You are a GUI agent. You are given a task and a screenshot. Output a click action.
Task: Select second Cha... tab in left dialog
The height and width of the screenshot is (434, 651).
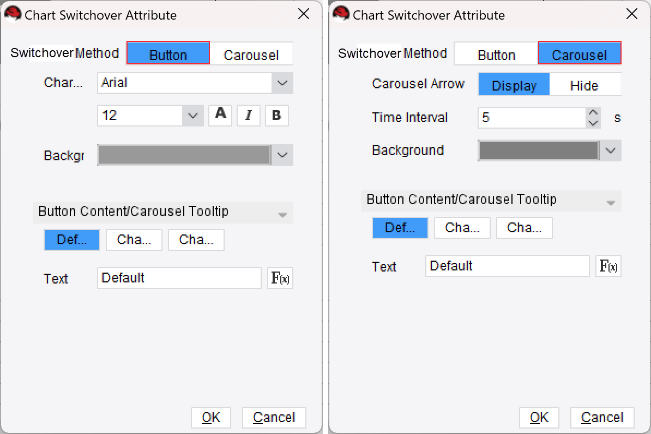[196, 240]
